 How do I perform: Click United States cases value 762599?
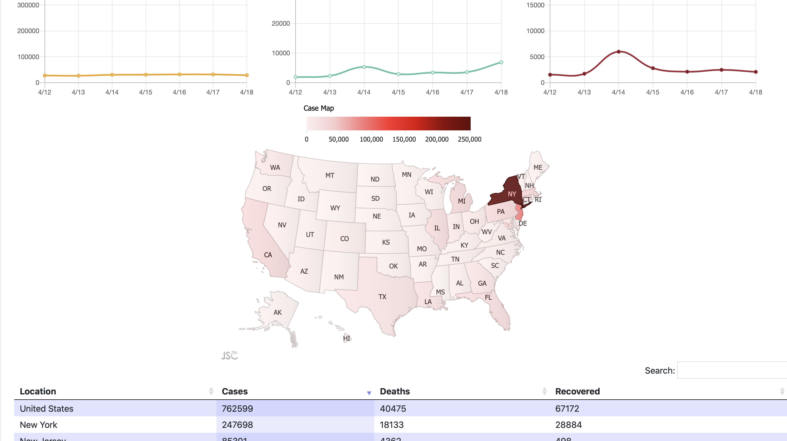pyautogui.click(x=237, y=409)
